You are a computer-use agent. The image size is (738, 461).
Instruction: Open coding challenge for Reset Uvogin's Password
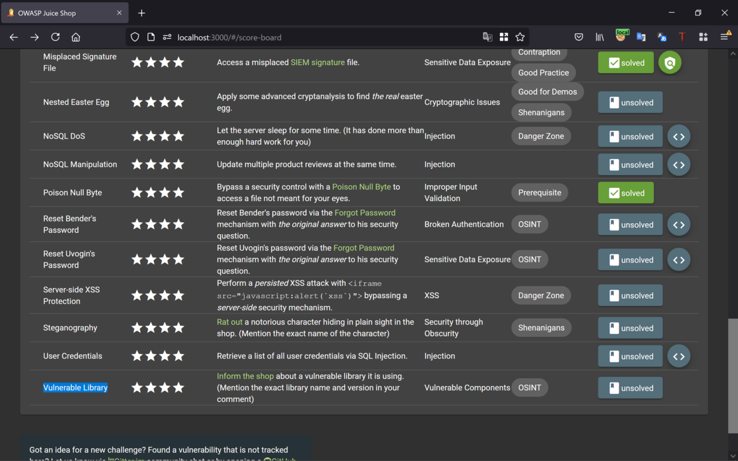(x=679, y=260)
